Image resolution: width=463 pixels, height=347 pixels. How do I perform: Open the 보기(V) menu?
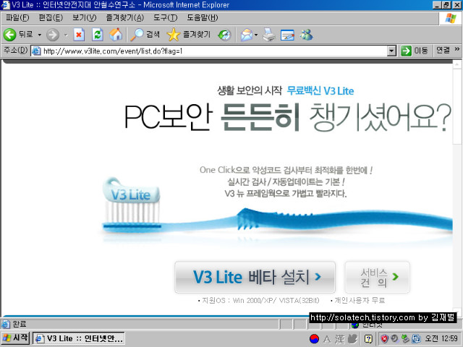(85, 18)
